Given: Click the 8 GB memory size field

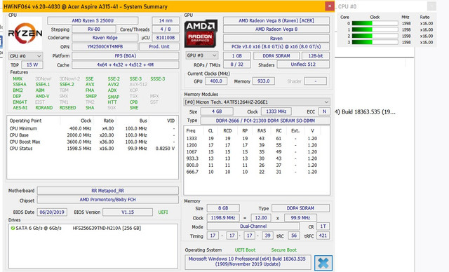Looking at the screenshot, I should click(223, 208).
